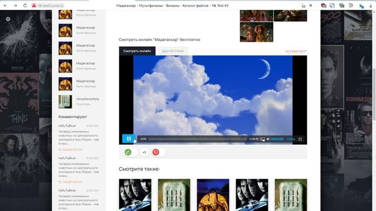Image resolution: width=376 pixels, height=211 pixels.
Task: Click the red thumbs-down dislike button
Action: pos(156,152)
